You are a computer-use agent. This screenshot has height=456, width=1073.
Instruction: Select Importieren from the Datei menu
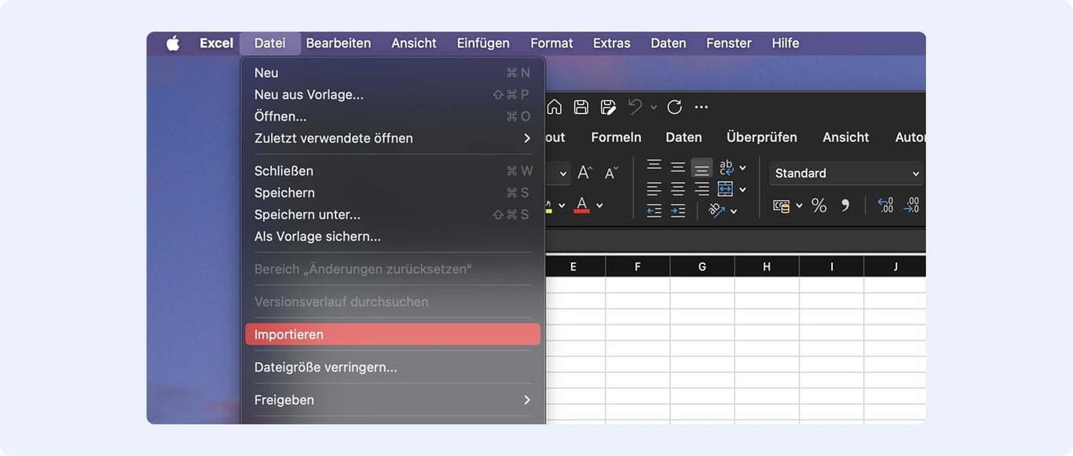[392, 334]
